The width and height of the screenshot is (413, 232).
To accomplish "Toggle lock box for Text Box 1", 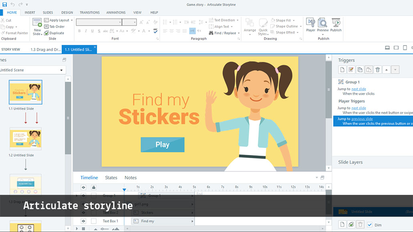I will tap(94, 221).
